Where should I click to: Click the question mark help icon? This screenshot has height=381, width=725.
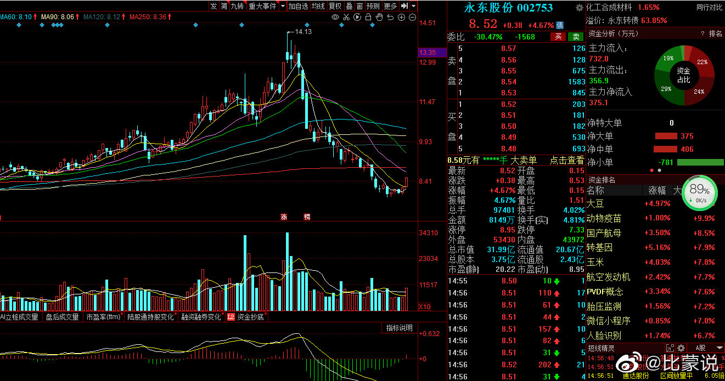[x=702, y=34]
